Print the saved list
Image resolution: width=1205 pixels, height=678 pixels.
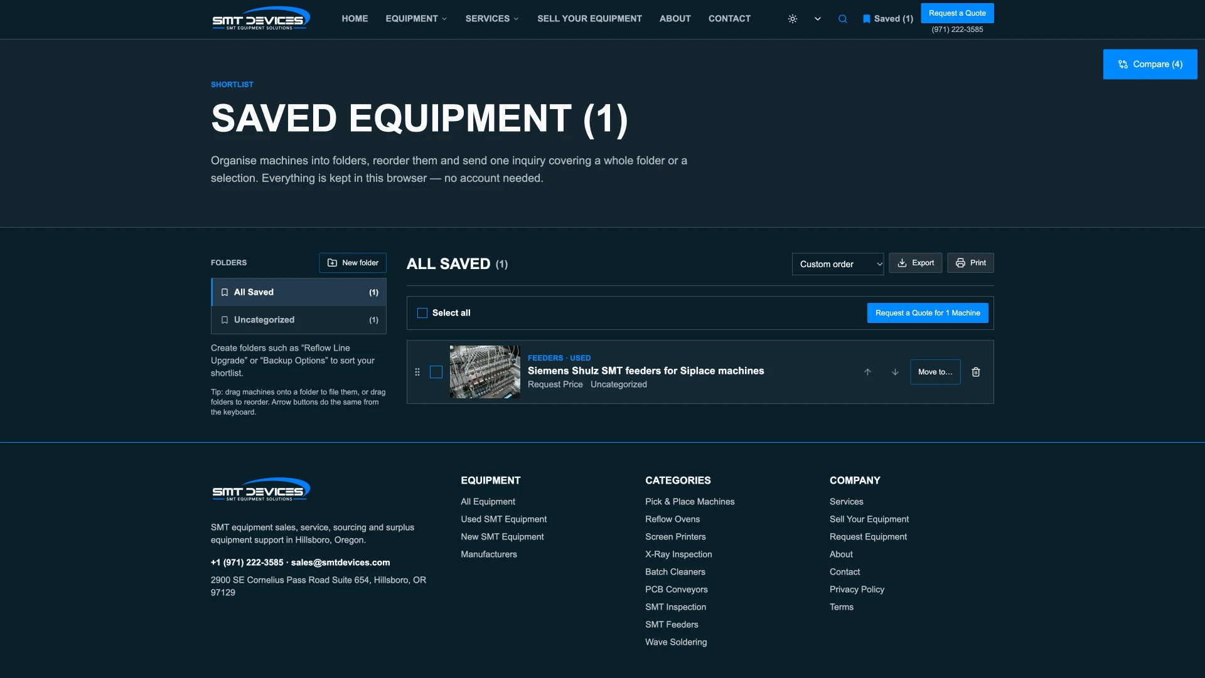(970, 263)
